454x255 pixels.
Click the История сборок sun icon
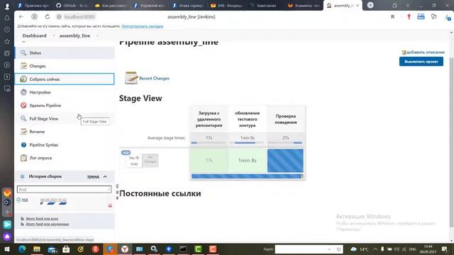click(x=22, y=176)
